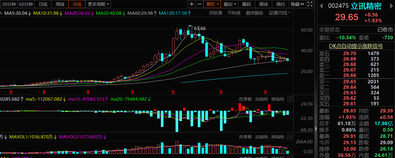
Task: Click the stock code 002475
Action: [338, 6]
